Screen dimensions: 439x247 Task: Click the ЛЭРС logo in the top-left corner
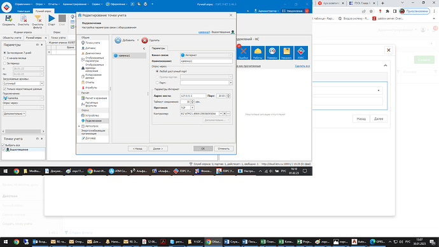(x=6, y=7)
